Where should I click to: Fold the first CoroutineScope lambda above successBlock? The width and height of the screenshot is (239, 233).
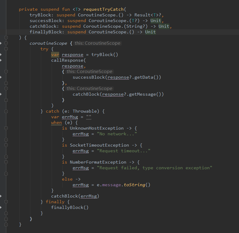tap(6, 72)
